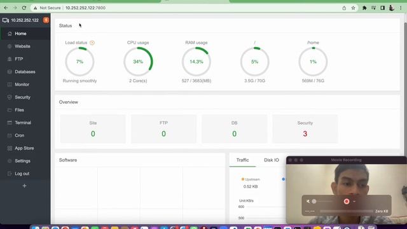Viewport: 407px width, 229px height.
Task: Click the plus icon below Log out
Action: 24,186
